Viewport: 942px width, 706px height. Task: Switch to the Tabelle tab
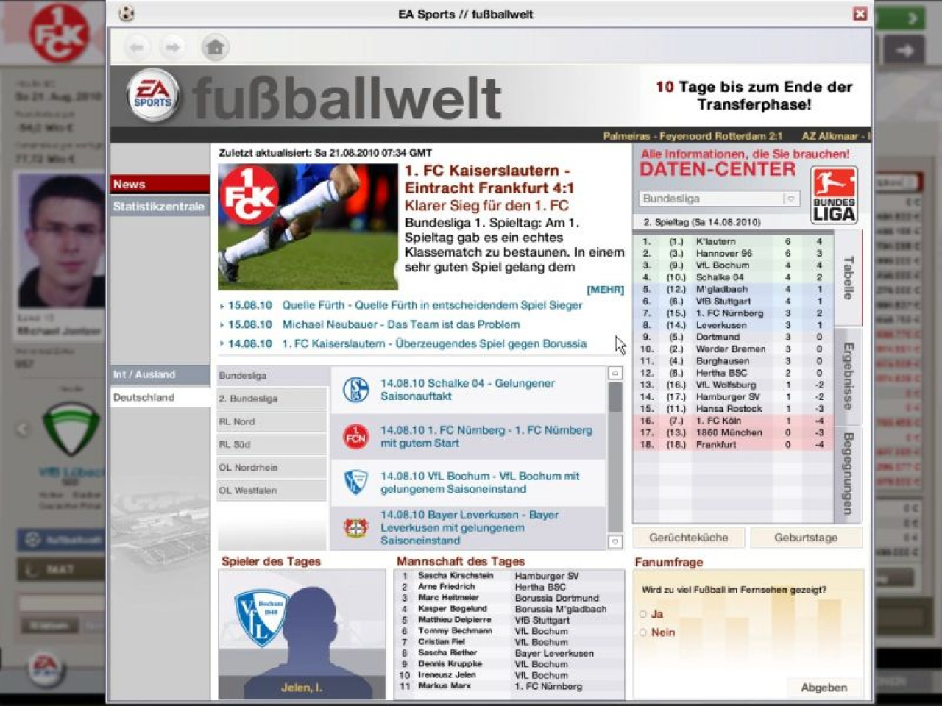848,278
